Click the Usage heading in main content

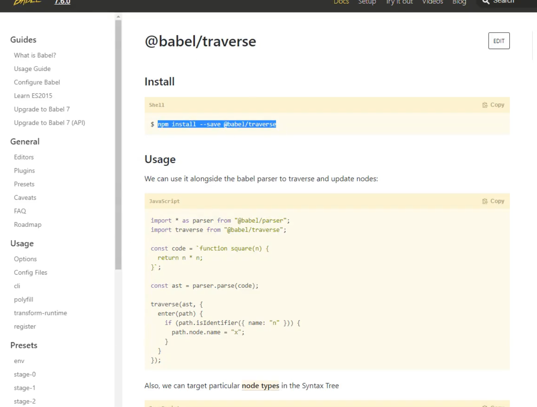(160, 160)
